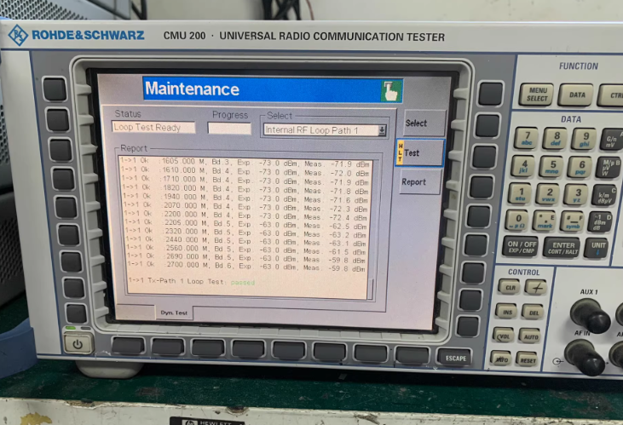Screen dimensions: 623x425
Task: Tap the symb minus key
Action: click(x=572, y=221)
